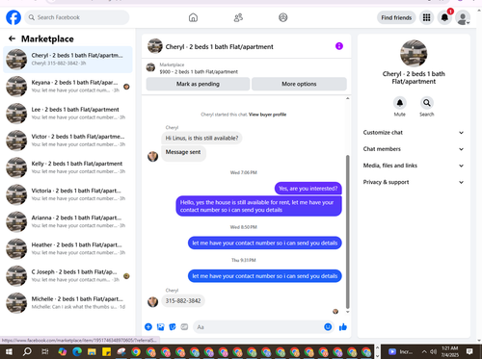Open the Facebook logo home link
482x359 pixels.
click(x=13, y=17)
